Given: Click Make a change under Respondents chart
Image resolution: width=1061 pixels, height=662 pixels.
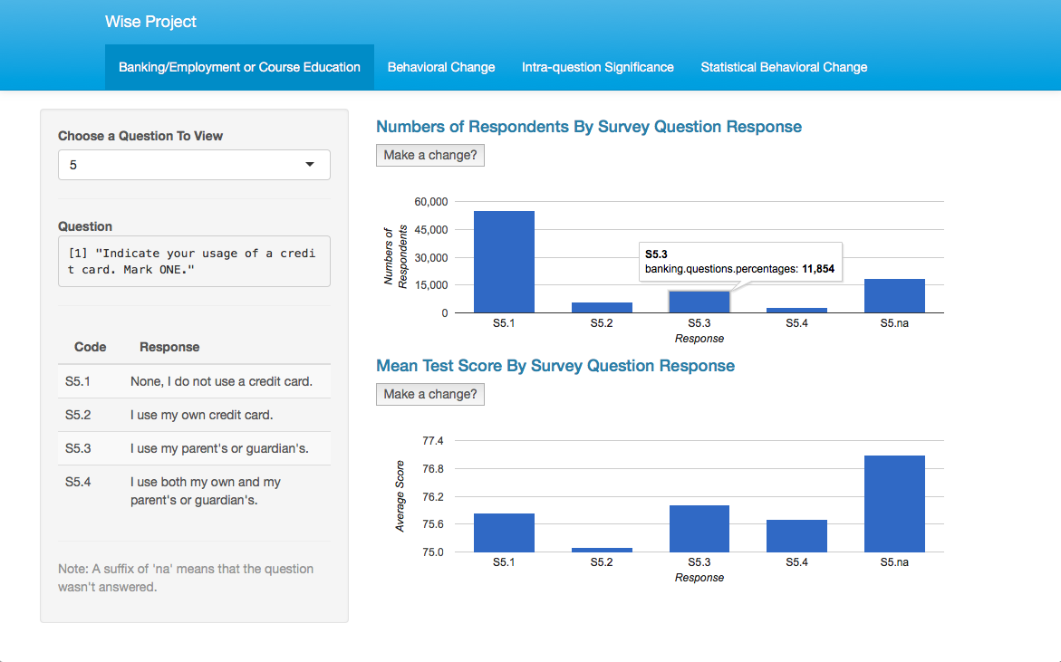Looking at the screenshot, I should point(430,156).
